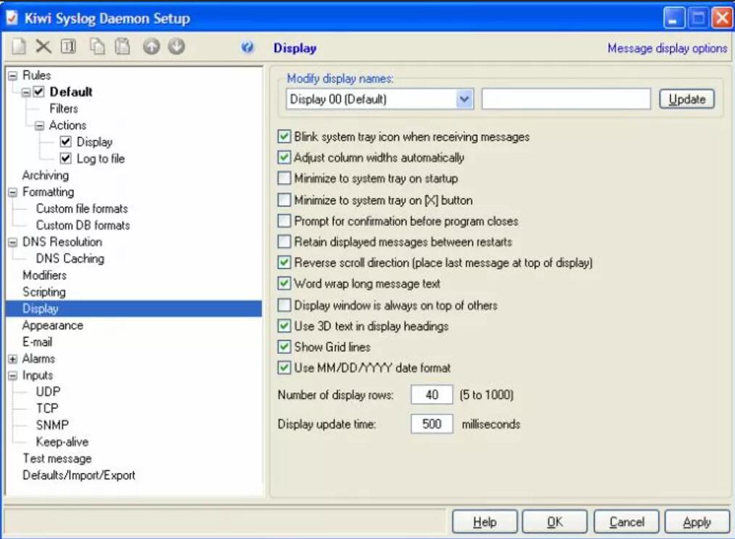The height and width of the screenshot is (539, 735).
Task: Click the Copy toolbar icon
Action: pos(97,47)
